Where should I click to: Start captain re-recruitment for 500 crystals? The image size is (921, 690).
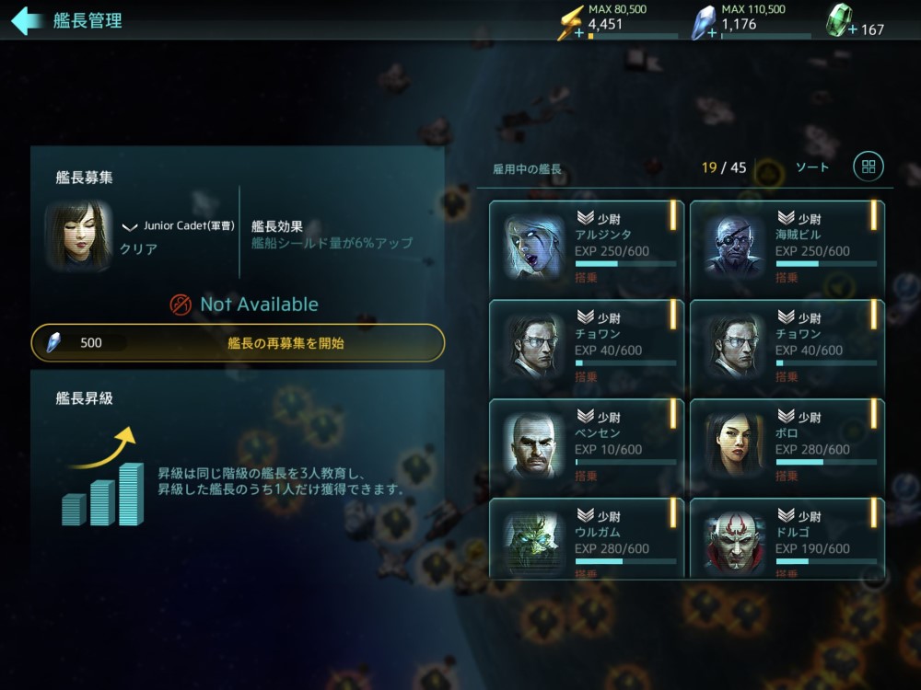(x=238, y=342)
